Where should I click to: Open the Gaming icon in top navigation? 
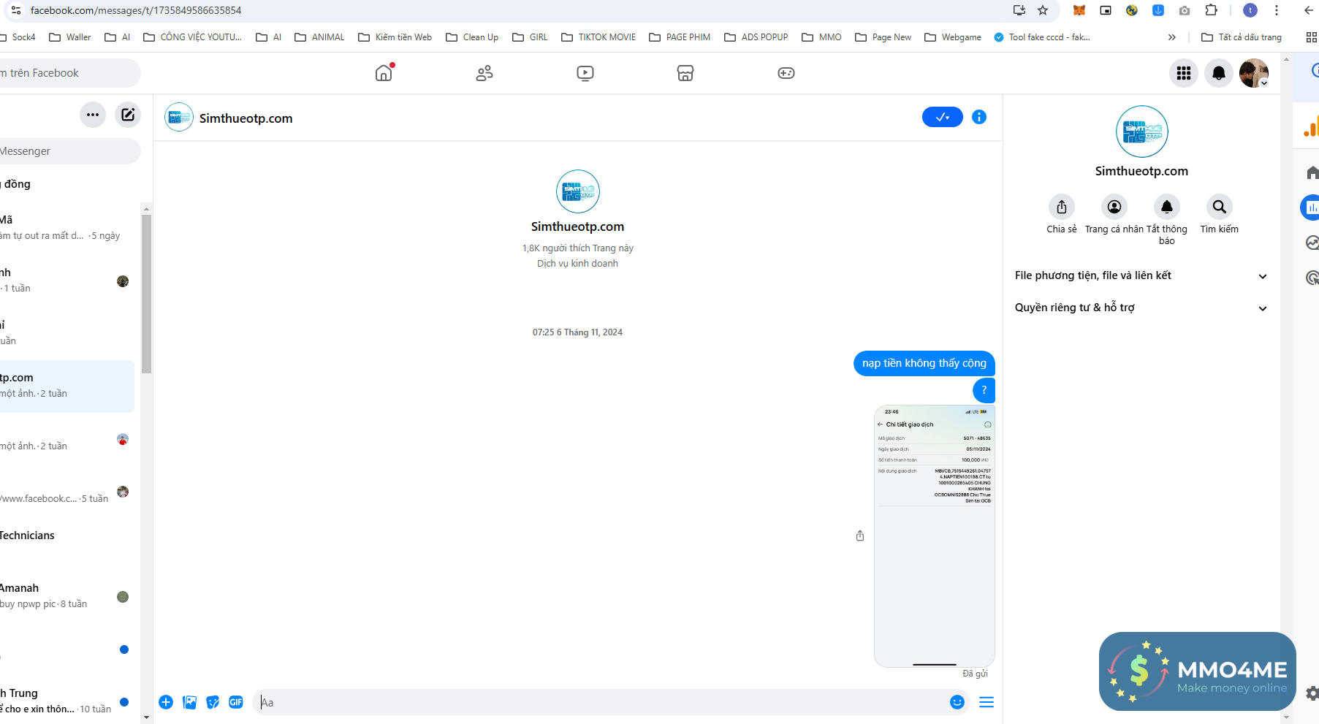click(786, 73)
